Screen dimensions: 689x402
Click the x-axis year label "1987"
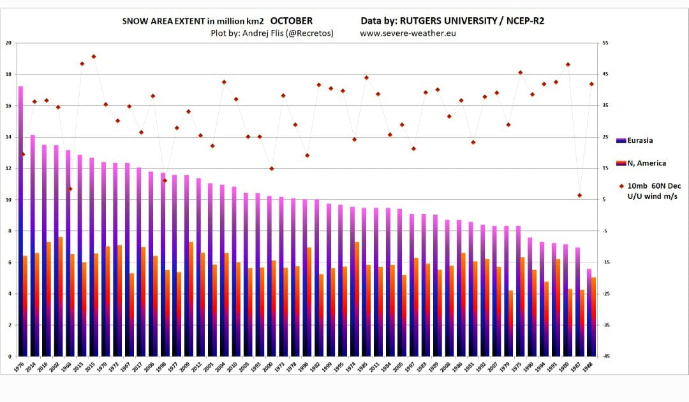pos(576,367)
